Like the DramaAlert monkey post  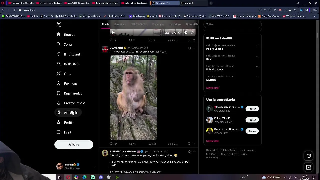152,144
